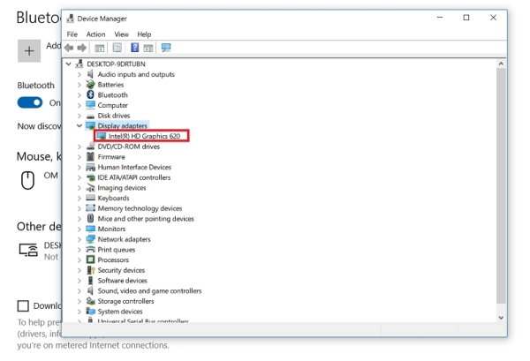Viewport: 530px width, 361px height.
Task: Expand the Network adapters chevron
Action: [79, 239]
